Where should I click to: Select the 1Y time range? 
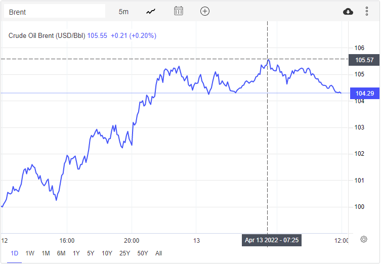tap(76, 253)
